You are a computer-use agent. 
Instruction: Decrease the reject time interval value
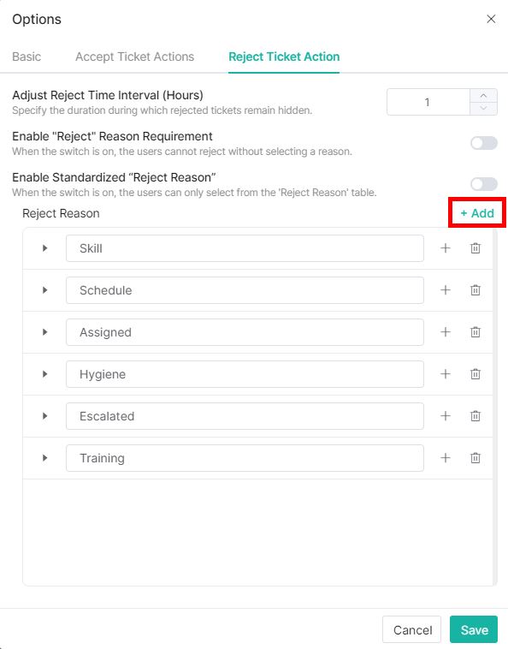click(x=483, y=109)
